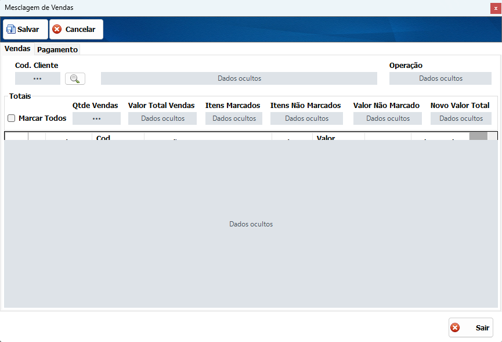Click the Novo Valor Total field
Viewport: 502px width, 342px height.
coord(461,118)
